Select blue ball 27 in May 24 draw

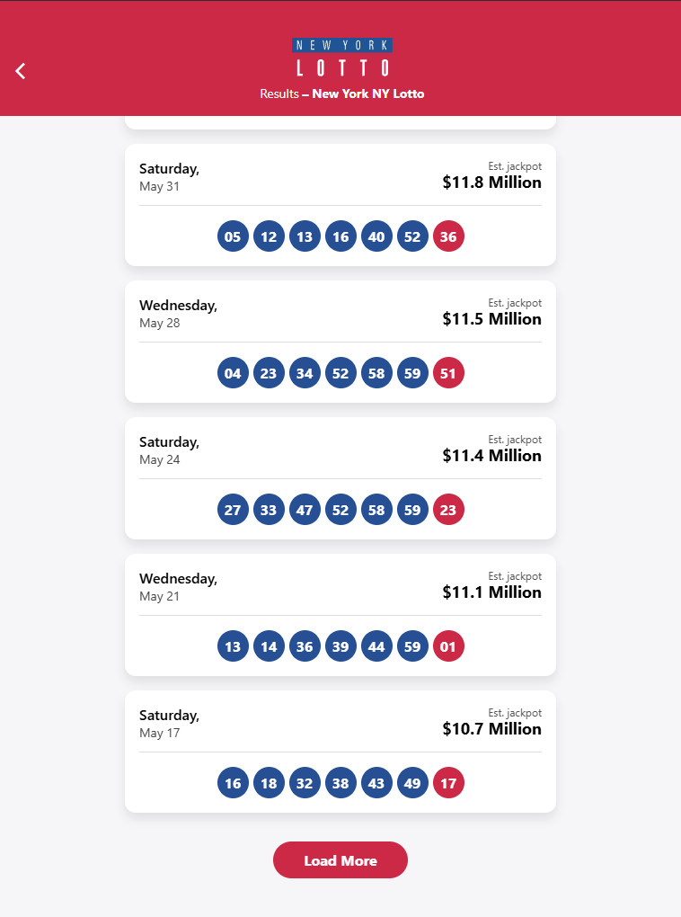[233, 511]
